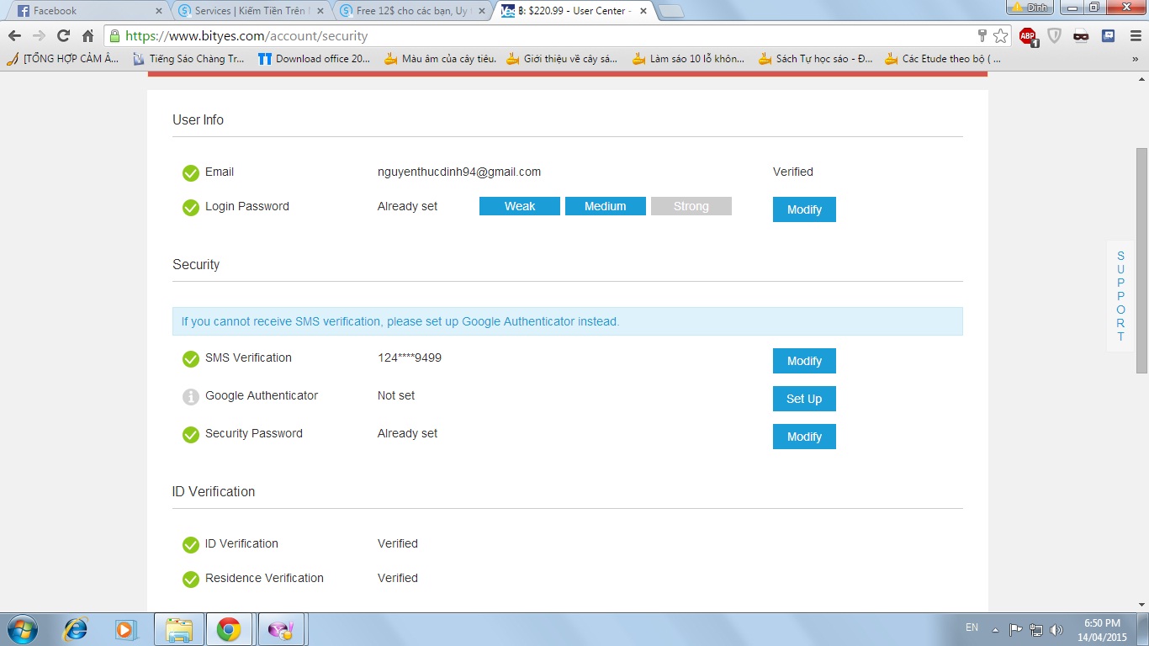Viewport: 1149px width, 646px height.
Task: Open the SUPPORT side tab
Action: (x=1120, y=296)
